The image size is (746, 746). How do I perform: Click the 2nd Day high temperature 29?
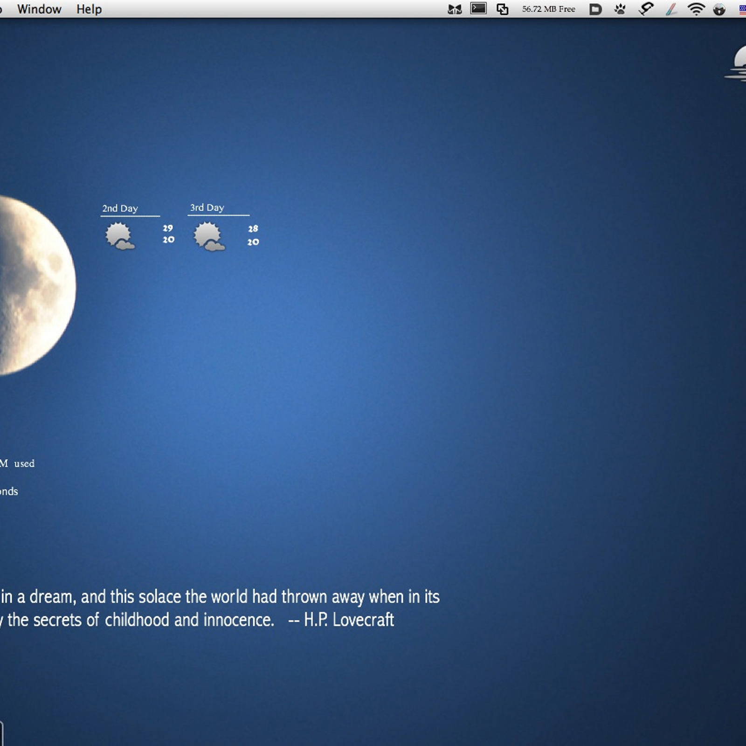coord(168,228)
